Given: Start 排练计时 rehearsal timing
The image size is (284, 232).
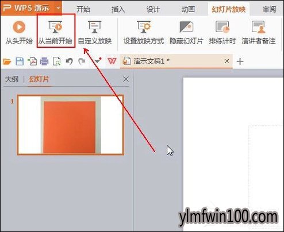Looking at the screenshot, I should point(222,32).
